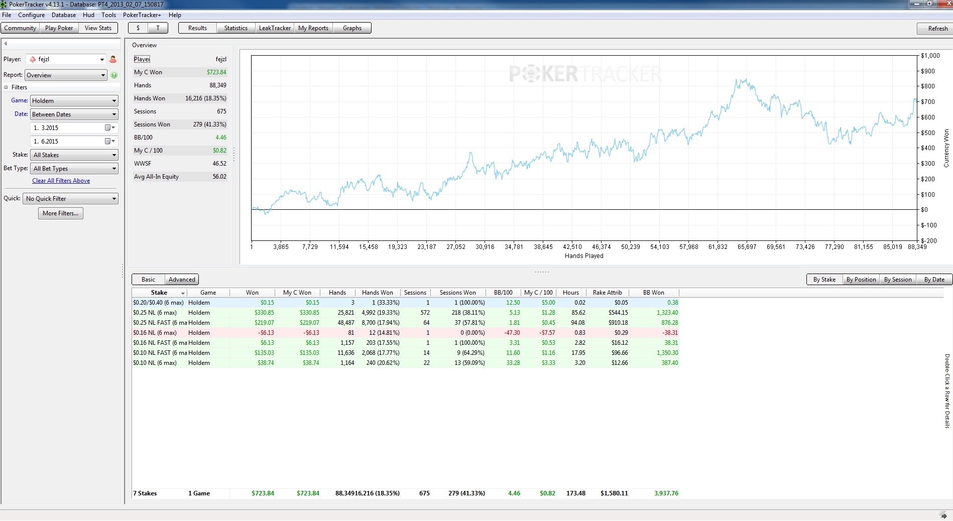Click the player profile icon beside fejzl
The height and width of the screenshot is (521, 953).
[113, 59]
